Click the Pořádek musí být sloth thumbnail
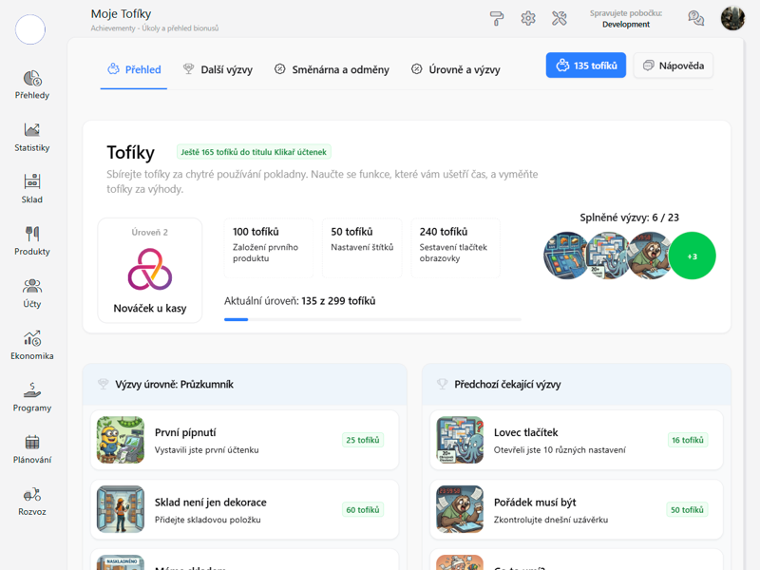This screenshot has width=760, height=570. click(460, 509)
